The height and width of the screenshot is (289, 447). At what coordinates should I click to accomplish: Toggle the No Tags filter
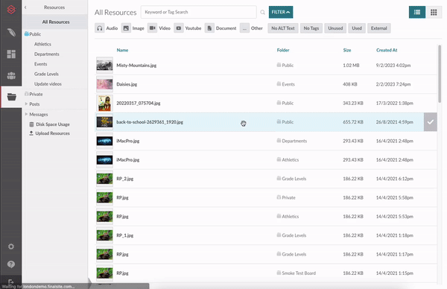tap(311, 28)
